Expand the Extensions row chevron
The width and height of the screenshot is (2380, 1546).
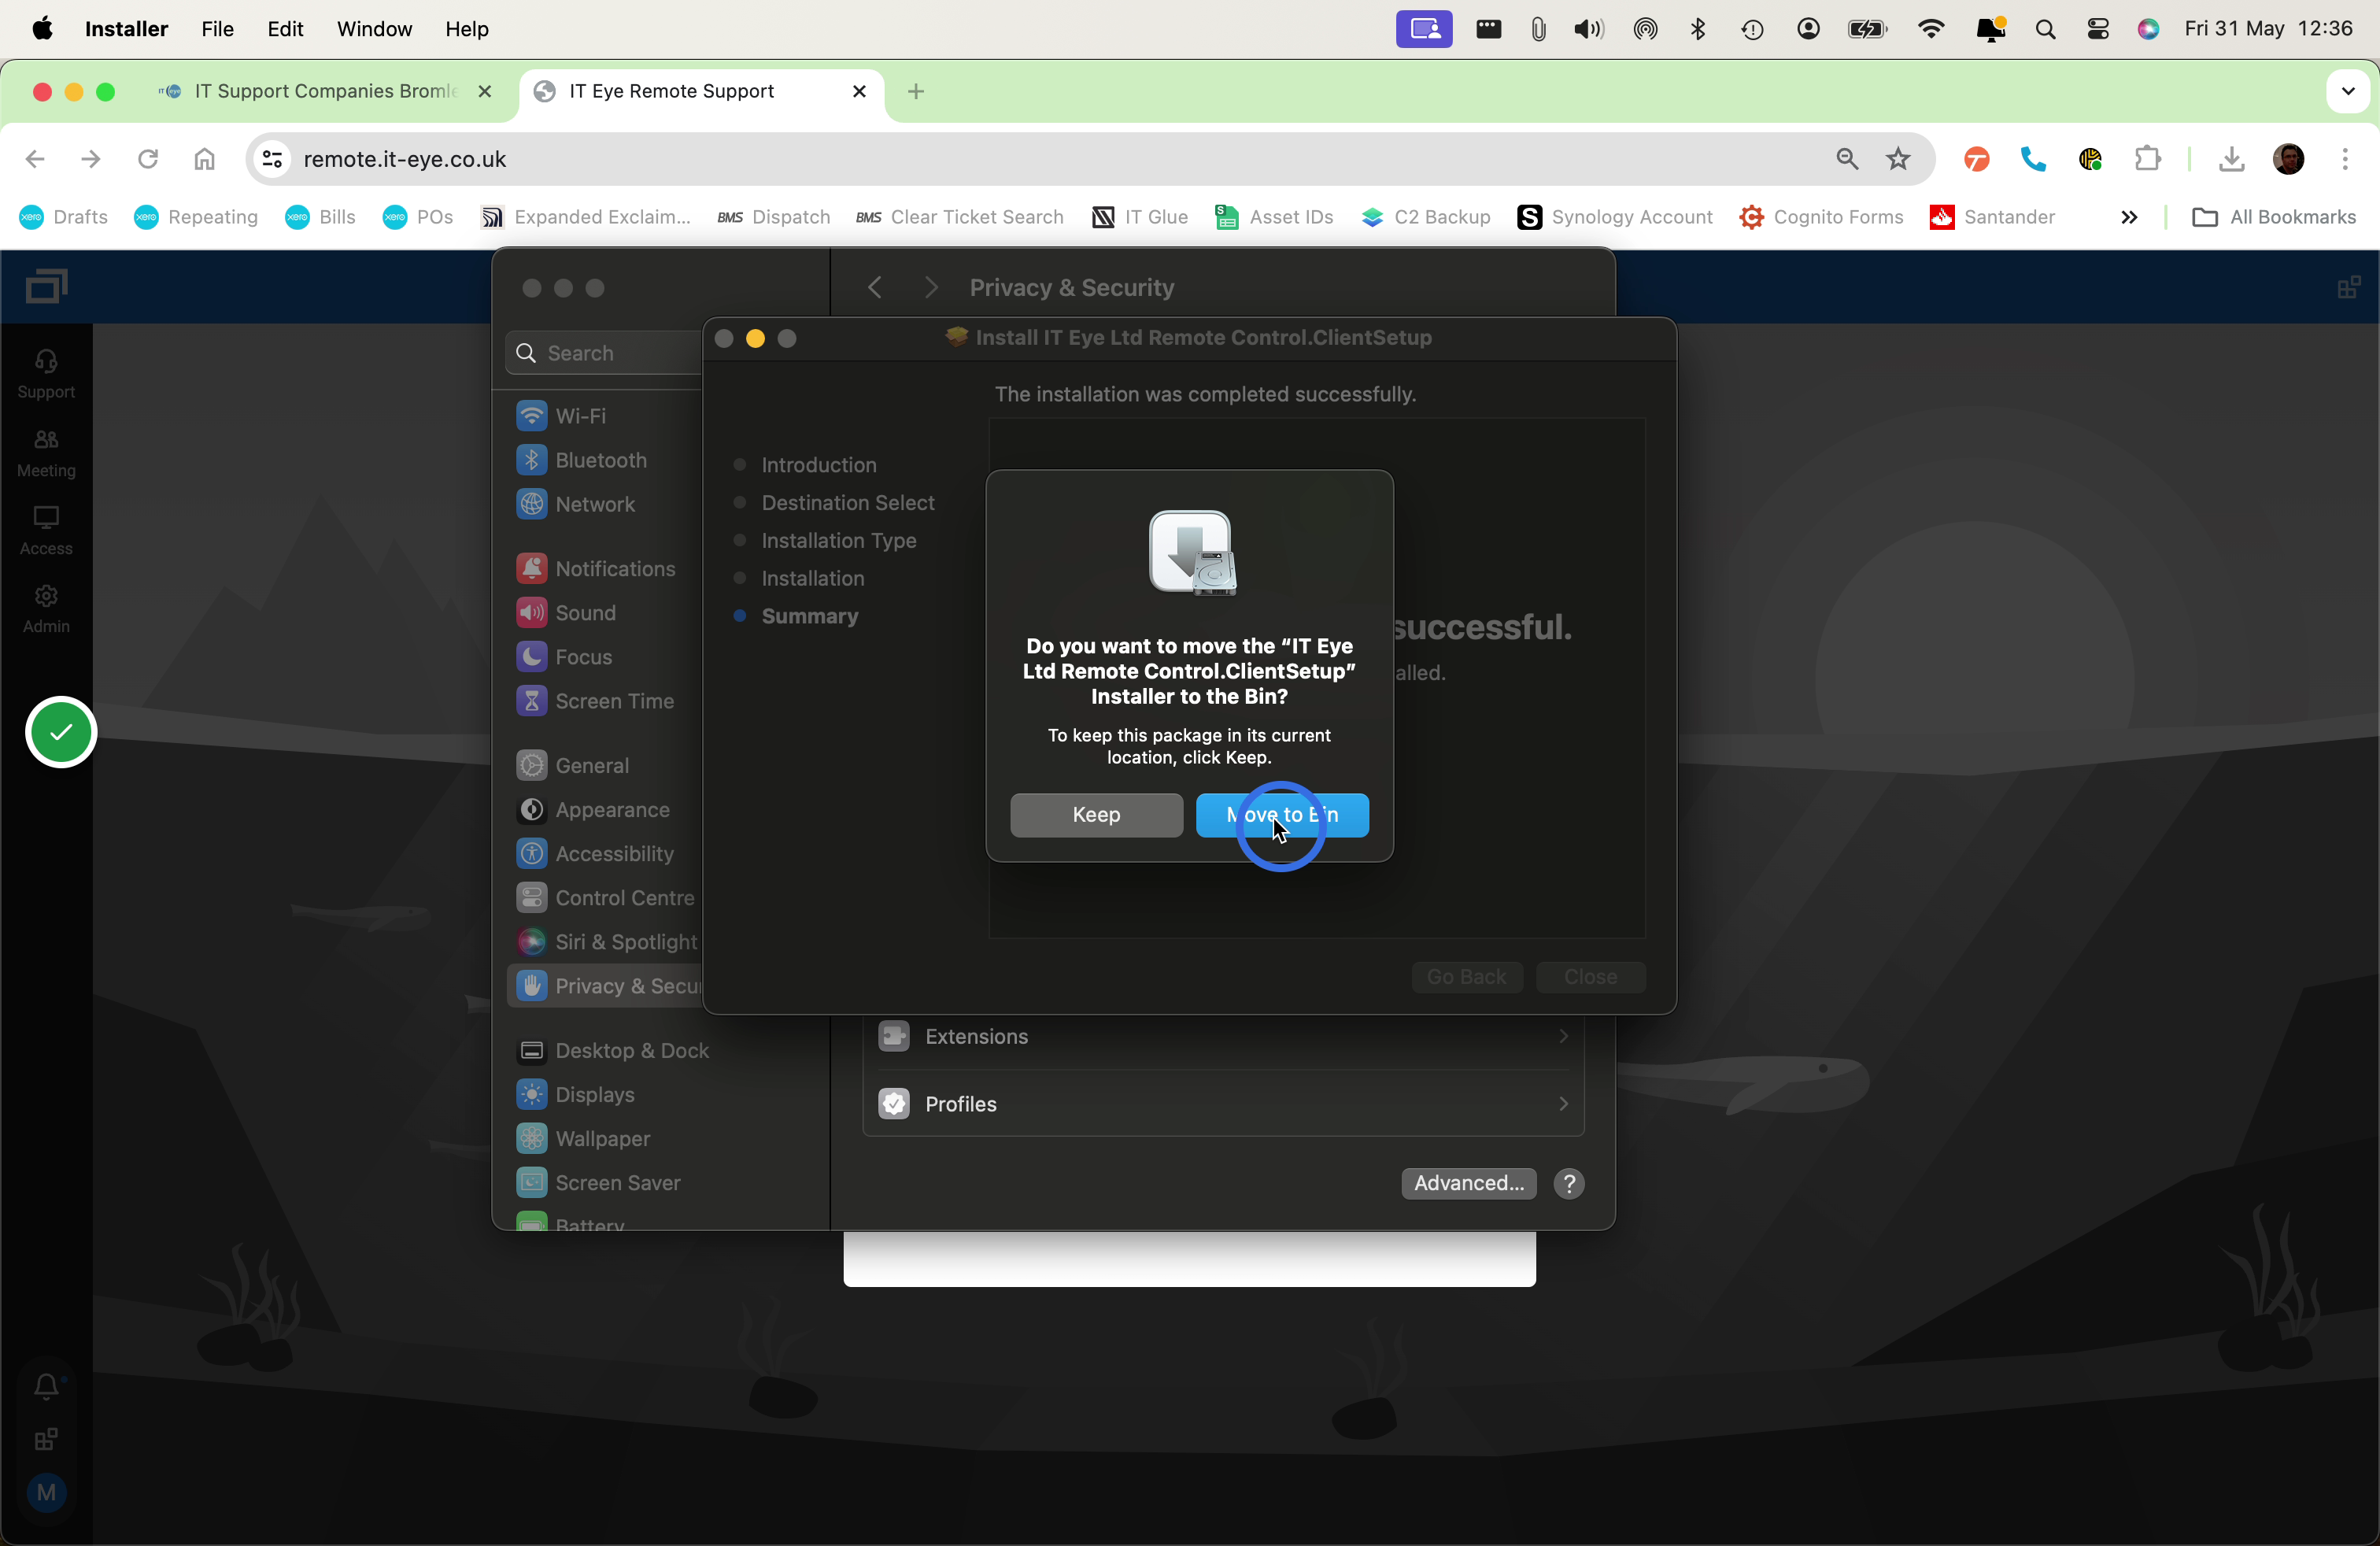[1563, 1036]
